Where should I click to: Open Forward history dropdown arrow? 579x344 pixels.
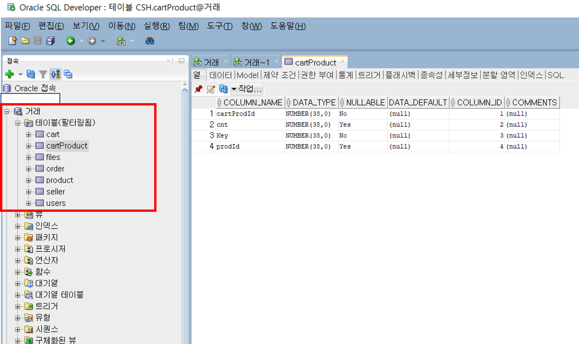[x=103, y=41]
